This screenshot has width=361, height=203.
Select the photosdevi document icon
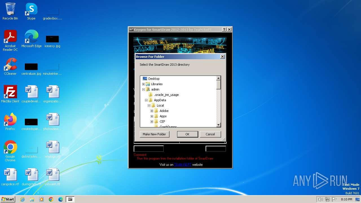pos(52,122)
